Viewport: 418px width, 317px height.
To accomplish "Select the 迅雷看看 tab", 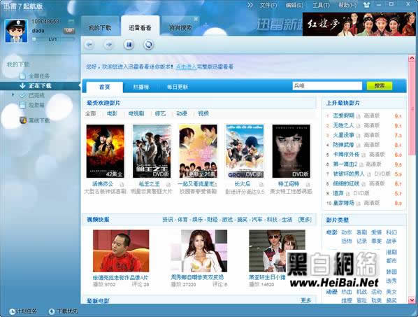I will tap(140, 27).
